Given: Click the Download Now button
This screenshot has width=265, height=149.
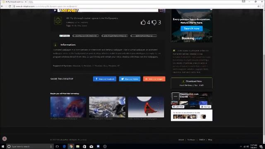Looking at the screenshot, I should [x=191, y=83].
